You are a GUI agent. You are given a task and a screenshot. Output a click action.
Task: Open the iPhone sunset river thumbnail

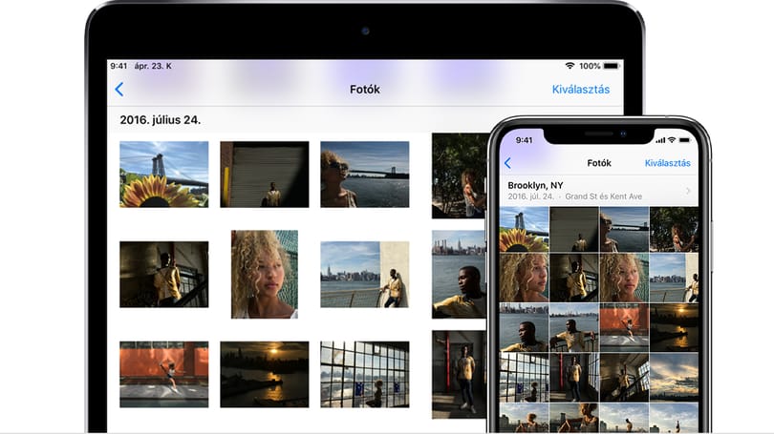click(674, 327)
